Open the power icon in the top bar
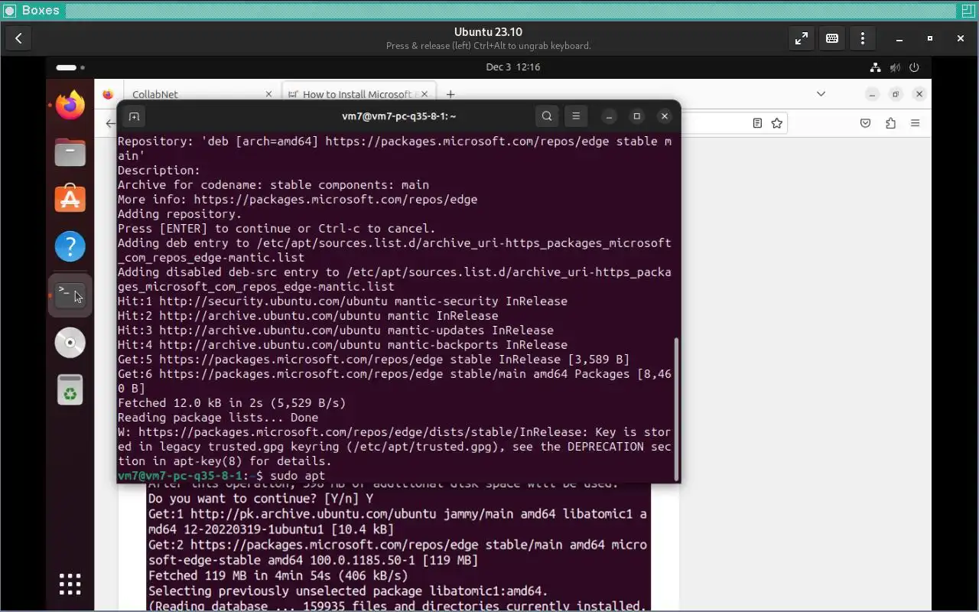This screenshot has height=612, width=979. tap(915, 67)
